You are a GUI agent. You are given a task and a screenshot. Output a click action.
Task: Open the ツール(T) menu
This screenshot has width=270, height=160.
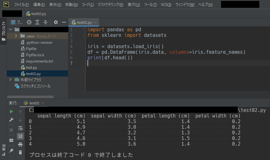coord(151,5)
